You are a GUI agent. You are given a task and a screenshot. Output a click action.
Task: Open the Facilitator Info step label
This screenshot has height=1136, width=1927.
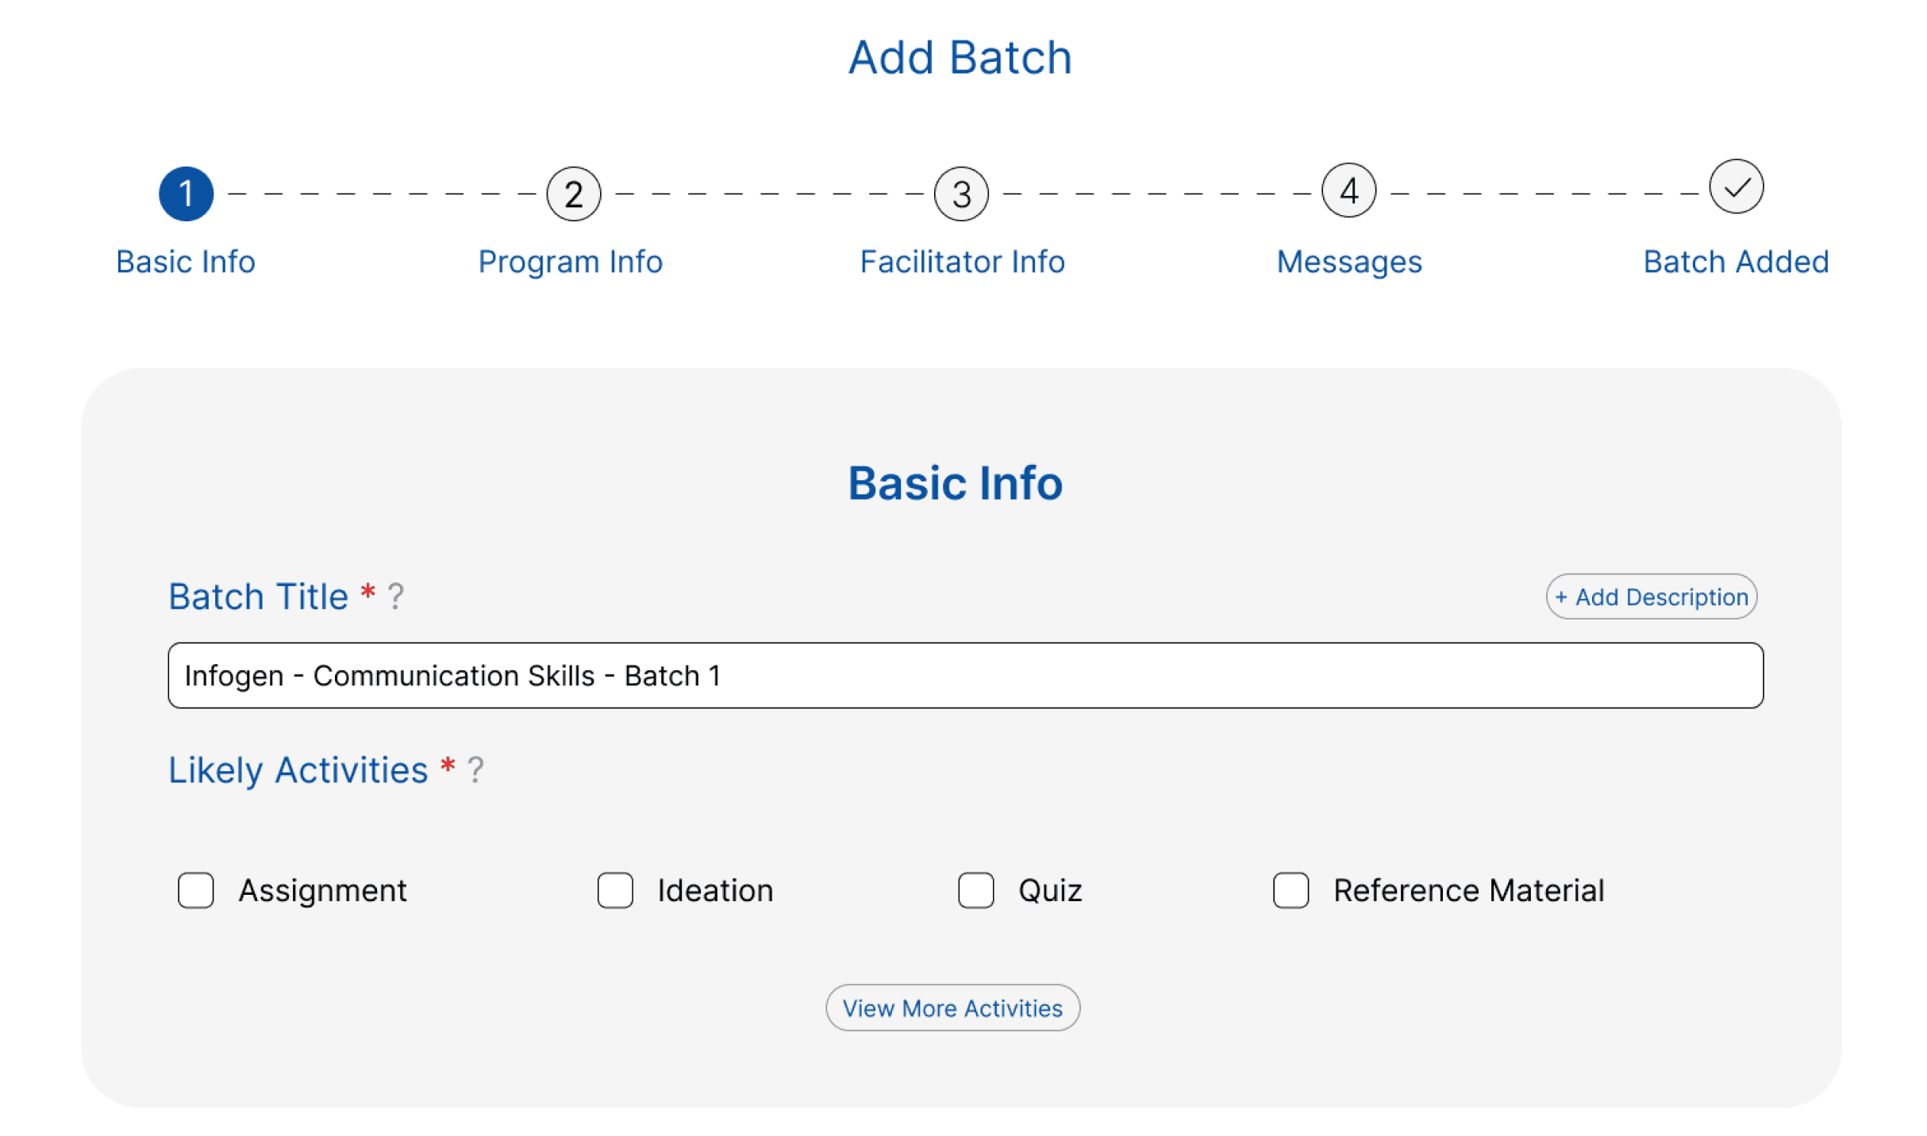pyautogui.click(x=962, y=262)
